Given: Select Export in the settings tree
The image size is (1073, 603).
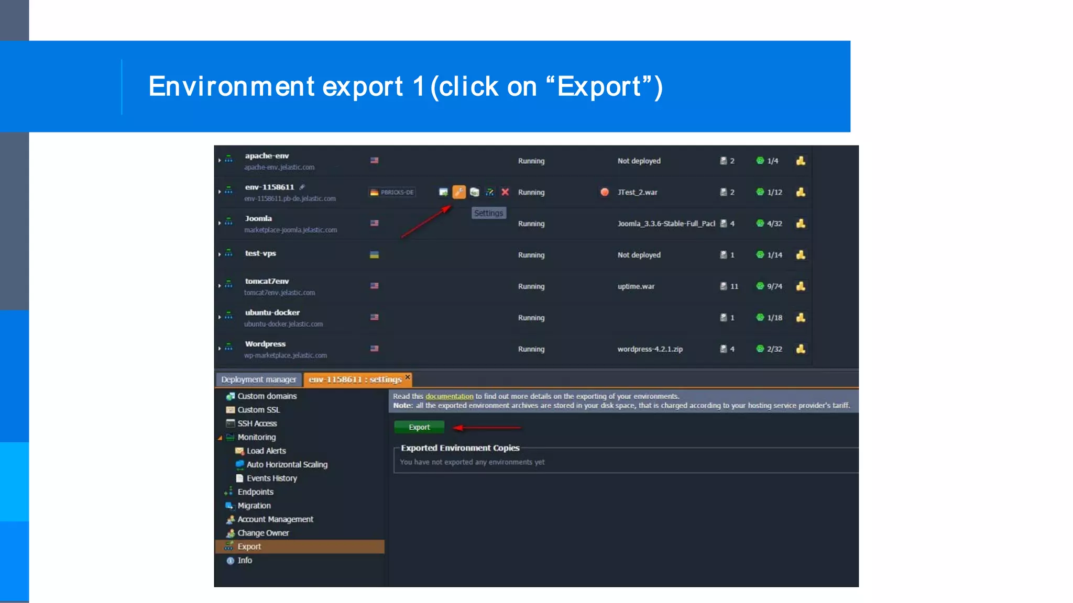Looking at the screenshot, I should pyautogui.click(x=300, y=546).
